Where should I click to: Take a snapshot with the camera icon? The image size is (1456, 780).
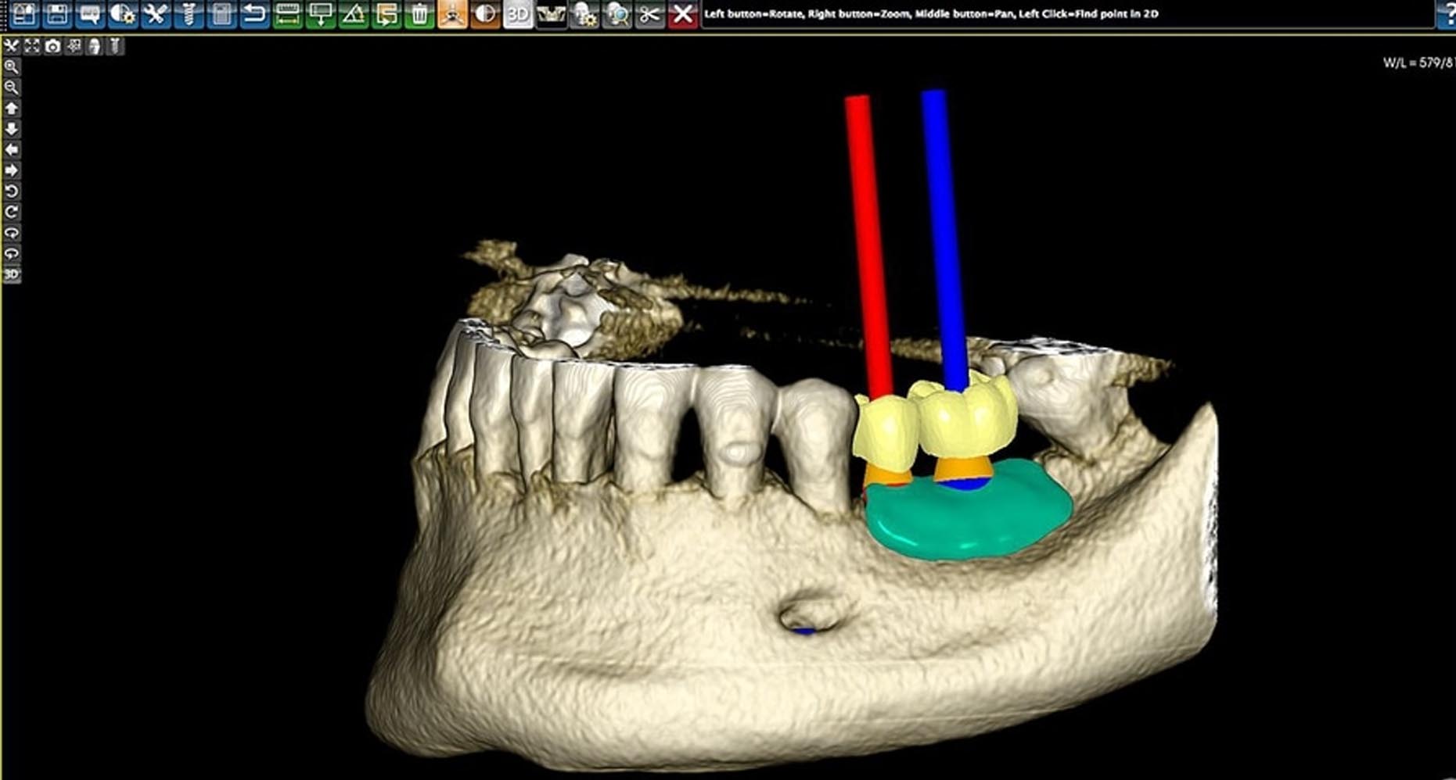pos(52,46)
